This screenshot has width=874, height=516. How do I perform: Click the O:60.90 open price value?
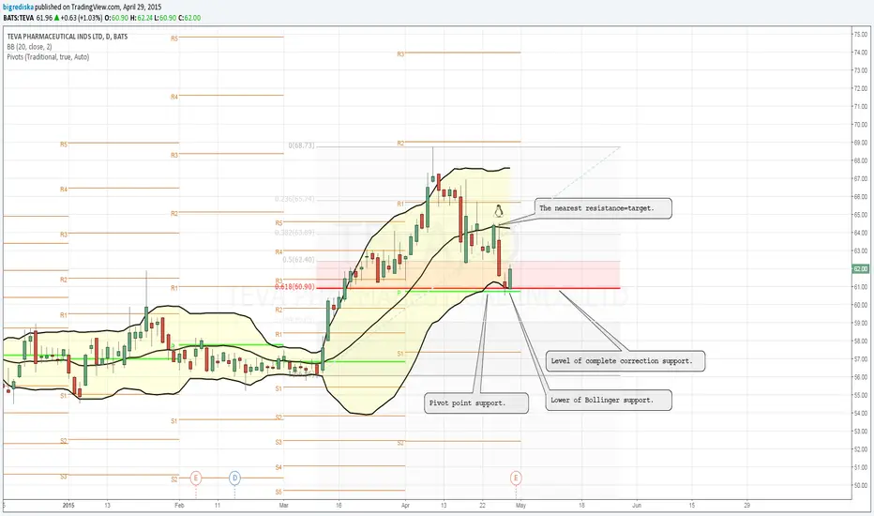pos(116,18)
